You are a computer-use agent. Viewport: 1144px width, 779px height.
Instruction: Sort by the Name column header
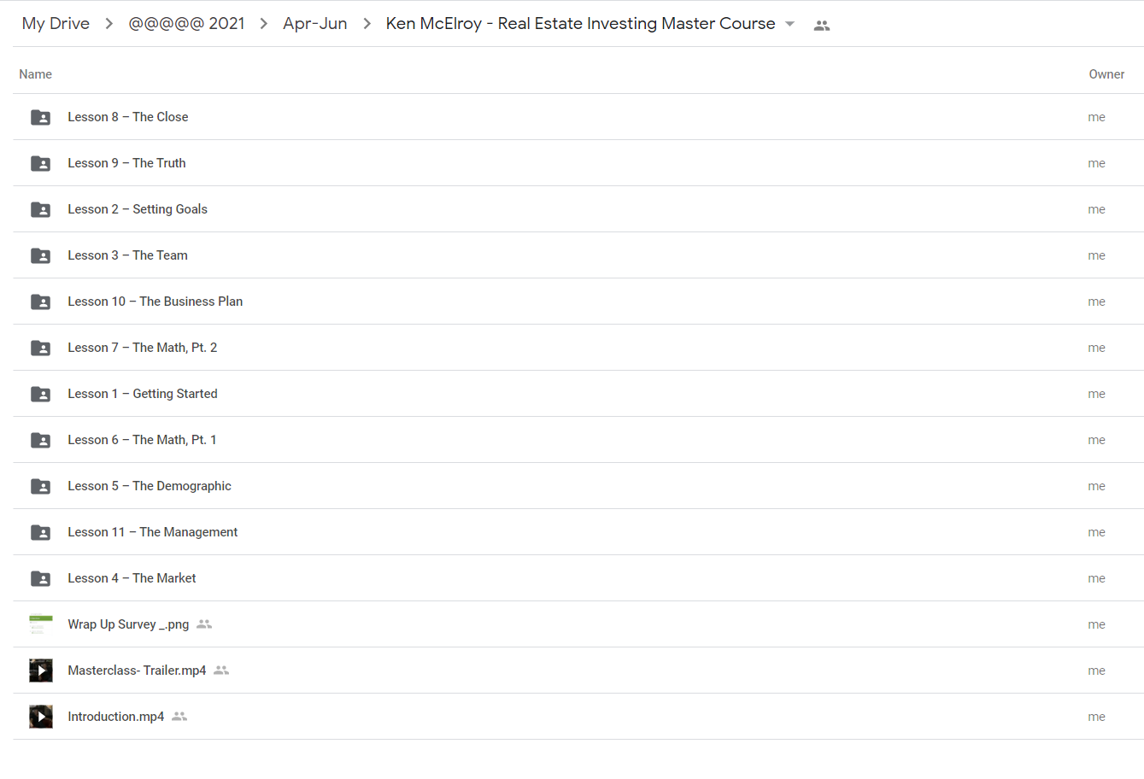coord(36,74)
